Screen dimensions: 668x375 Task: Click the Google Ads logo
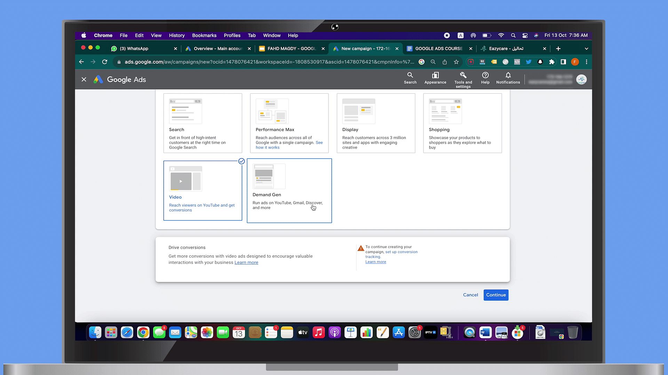click(x=120, y=80)
